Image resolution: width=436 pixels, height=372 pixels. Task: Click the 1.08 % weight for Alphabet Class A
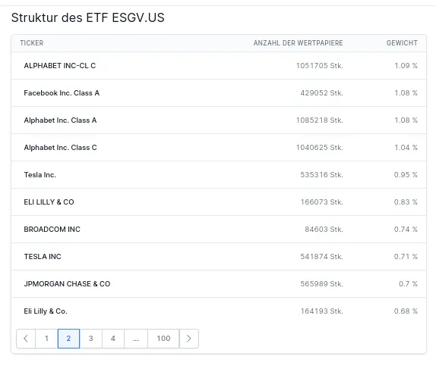click(x=406, y=120)
